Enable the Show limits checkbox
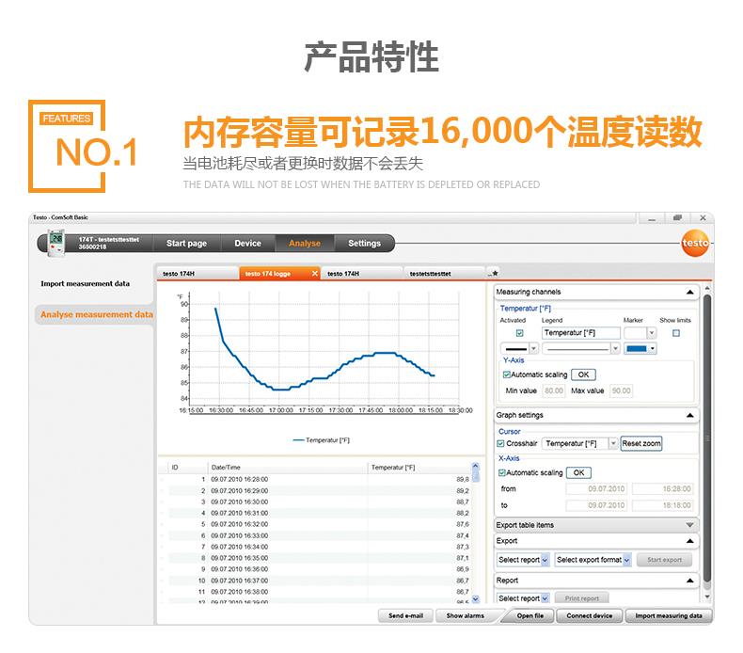Screen dimensions: 743x653 676,333
